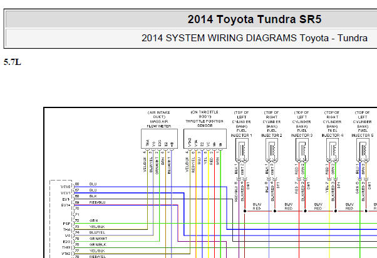Viewport: 377px width, 258px height.
Task: Click the RED/YEL wire label at pin 78
Action: coord(97,257)
